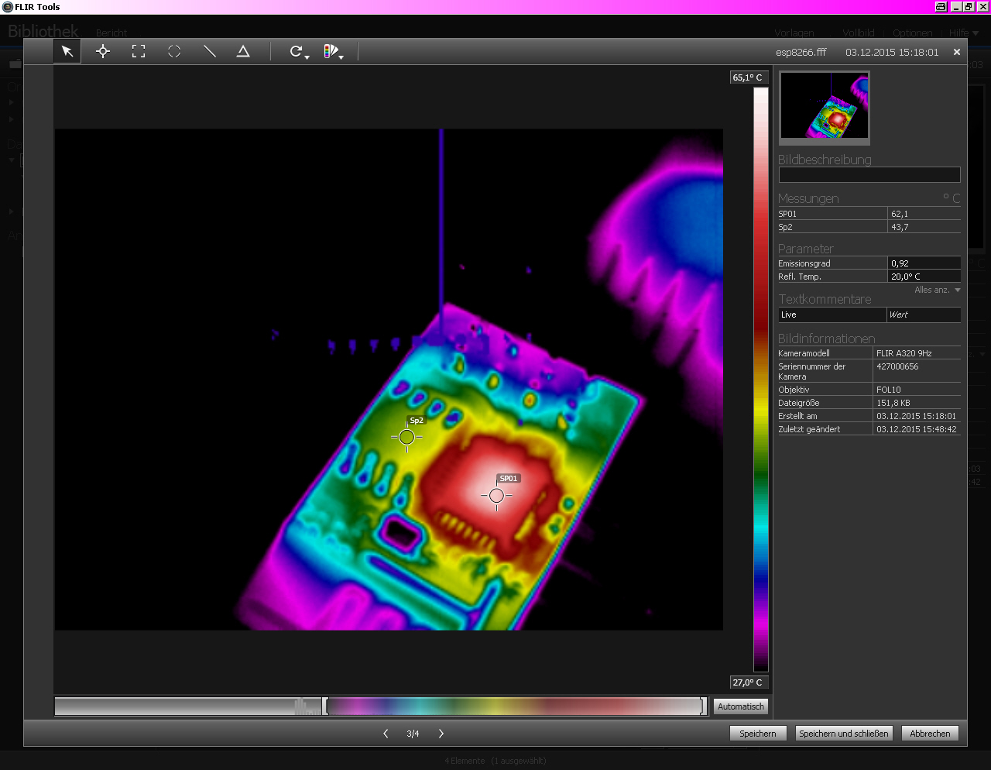Close the image editor with the X
The height and width of the screenshot is (770, 991).
[x=957, y=52]
